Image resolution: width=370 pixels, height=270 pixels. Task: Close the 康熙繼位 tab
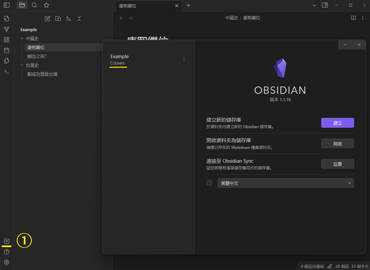(176, 5)
